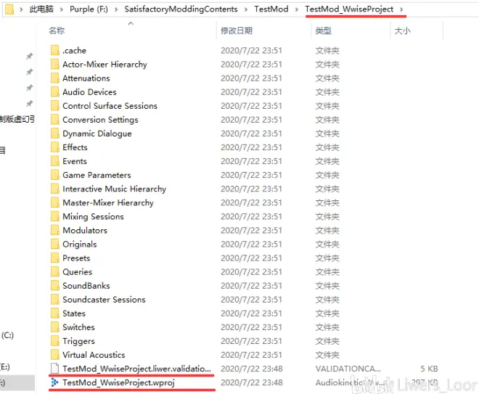Image resolution: width=479 pixels, height=394 pixels.
Task: Click Master-Mixer Hierarchy folder icon
Action: (x=55, y=202)
